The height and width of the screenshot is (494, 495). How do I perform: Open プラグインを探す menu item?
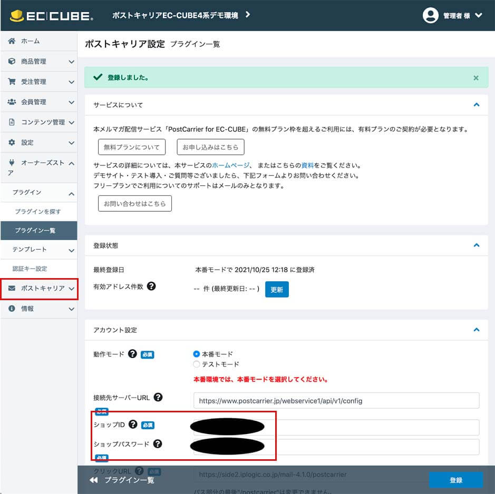pyautogui.click(x=38, y=211)
